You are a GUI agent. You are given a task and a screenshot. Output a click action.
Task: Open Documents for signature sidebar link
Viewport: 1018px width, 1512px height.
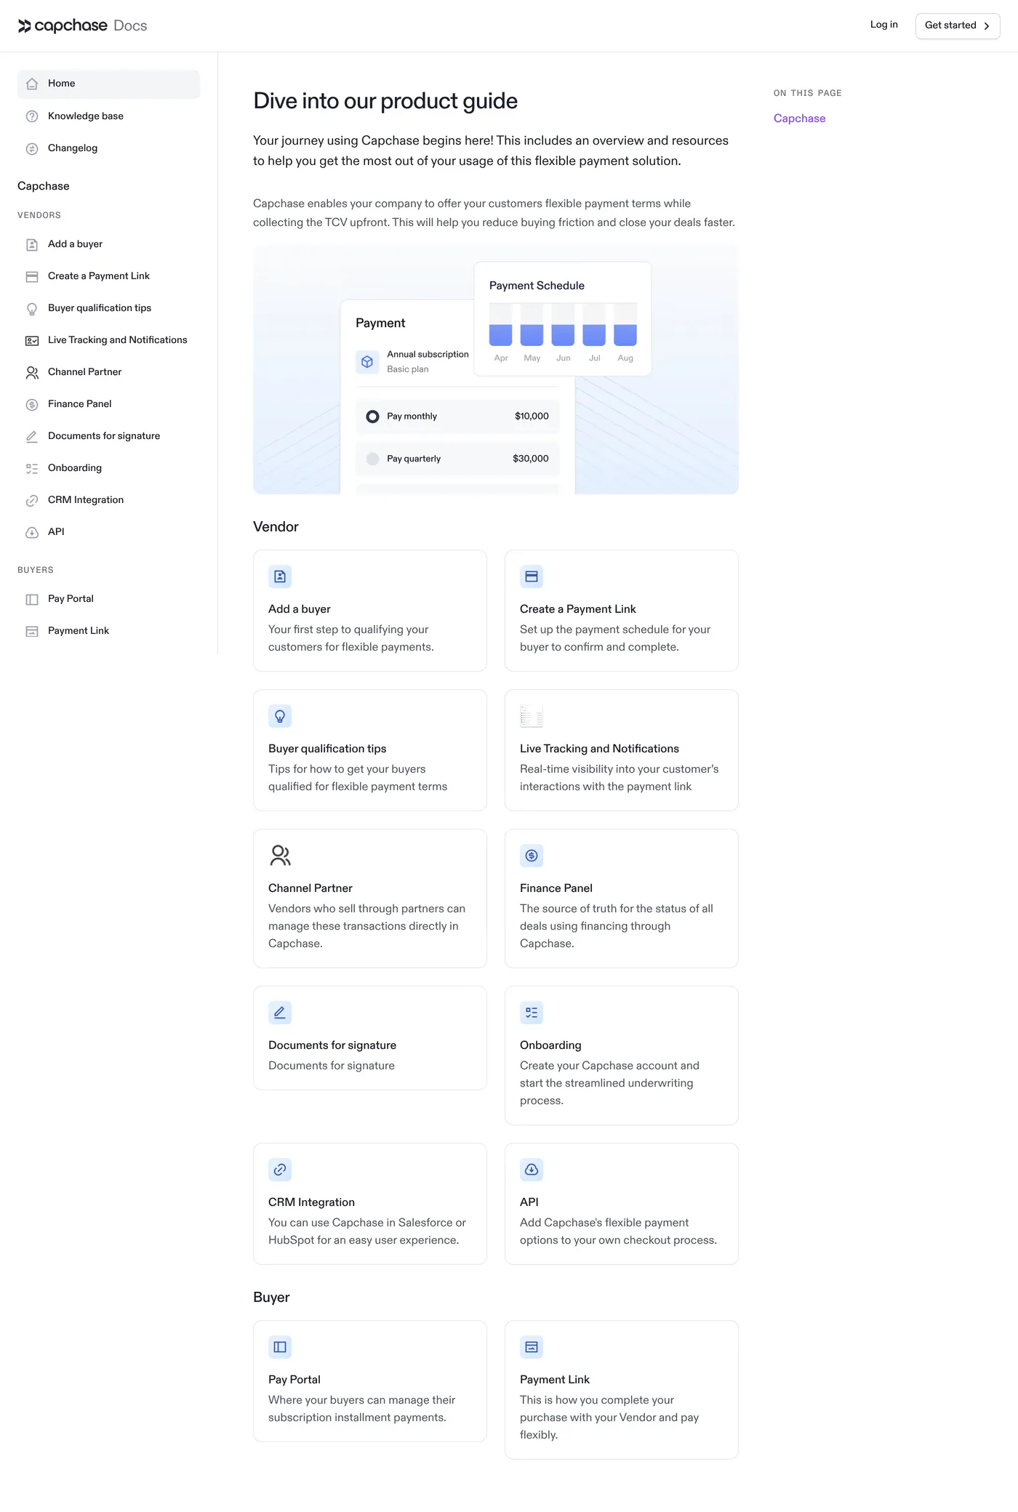tap(108, 436)
